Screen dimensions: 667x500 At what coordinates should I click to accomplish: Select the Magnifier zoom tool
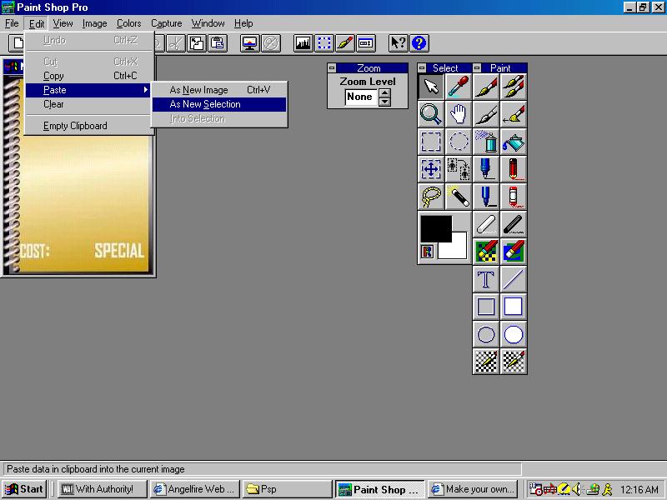[431, 114]
